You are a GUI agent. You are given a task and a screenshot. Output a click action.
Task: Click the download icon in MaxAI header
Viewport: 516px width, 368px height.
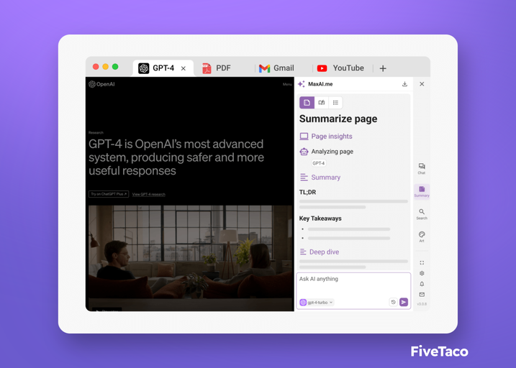click(404, 84)
